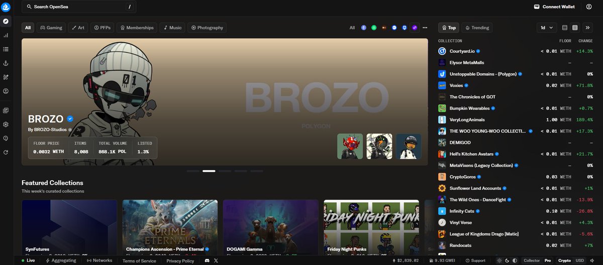Go to the last carousel slide indicator
This screenshot has width=603, height=265.
[x=257, y=171]
